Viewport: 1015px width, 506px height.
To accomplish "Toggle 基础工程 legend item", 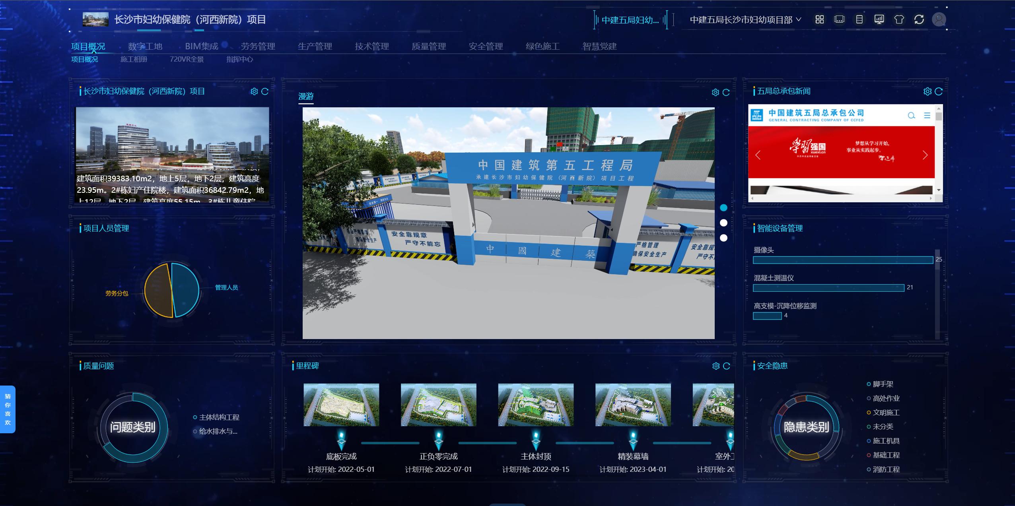I will (883, 455).
